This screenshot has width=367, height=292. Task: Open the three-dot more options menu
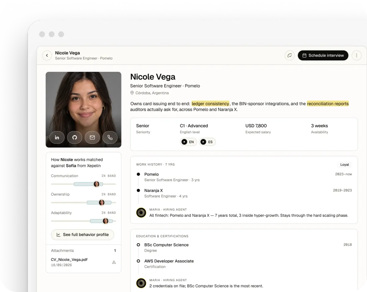tap(356, 55)
